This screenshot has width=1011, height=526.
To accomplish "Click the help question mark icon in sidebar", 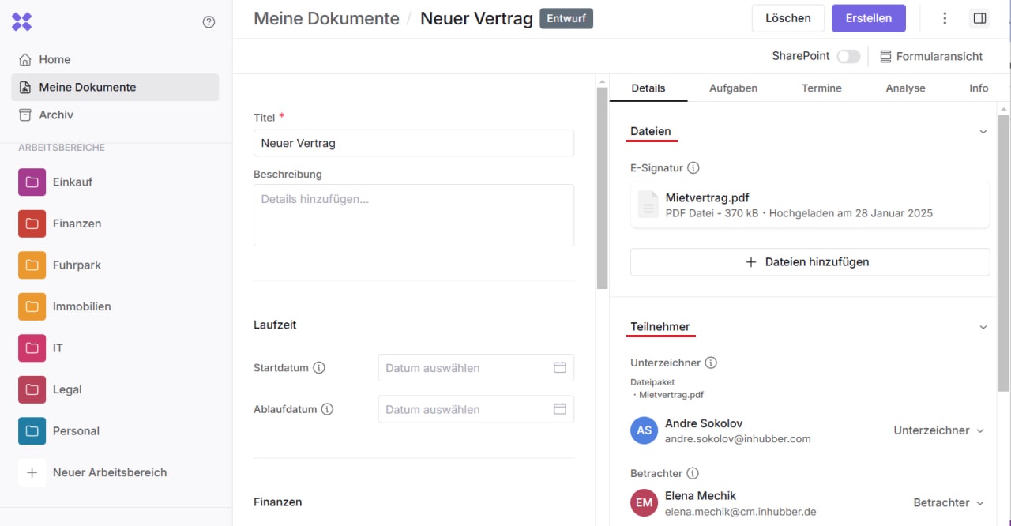I will tap(209, 22).
